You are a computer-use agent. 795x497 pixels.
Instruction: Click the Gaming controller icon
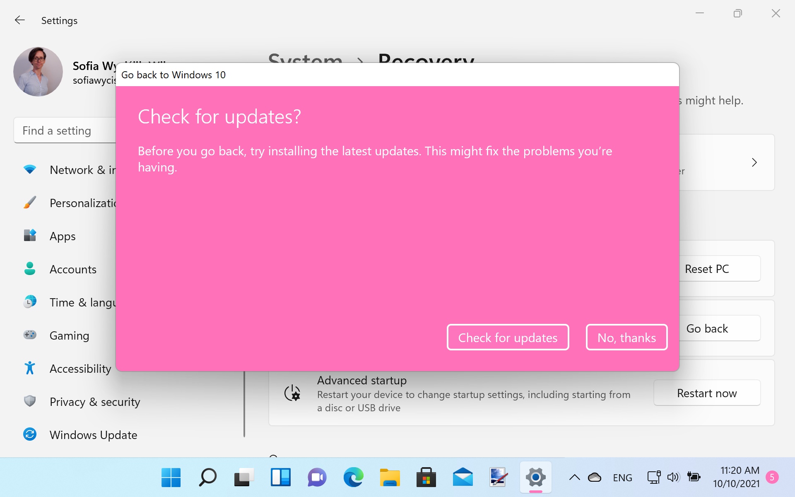click(30, 335)
